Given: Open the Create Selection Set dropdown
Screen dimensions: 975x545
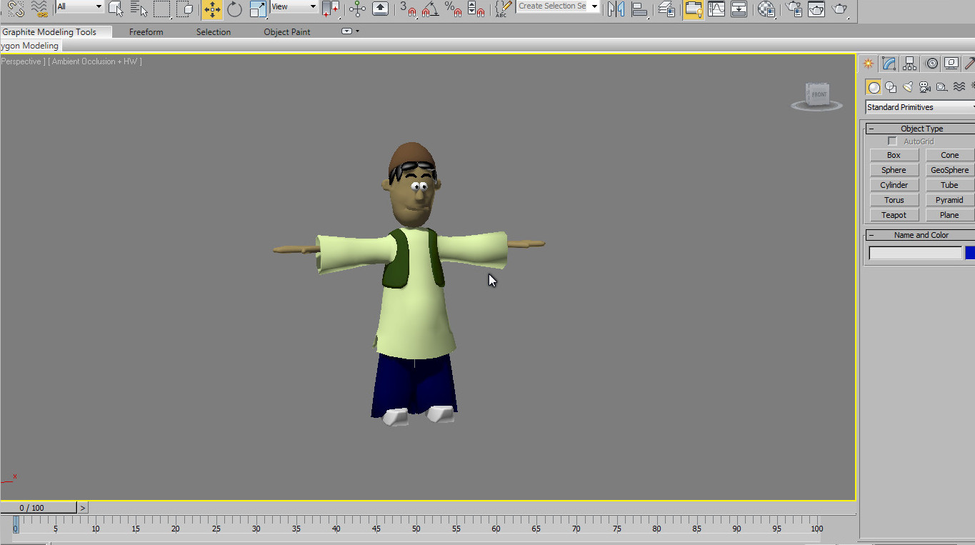Looking at the screenshot, I should (x=558, y=6).
